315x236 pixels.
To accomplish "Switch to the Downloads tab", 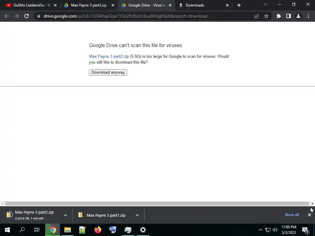I will tap(203, 5).
